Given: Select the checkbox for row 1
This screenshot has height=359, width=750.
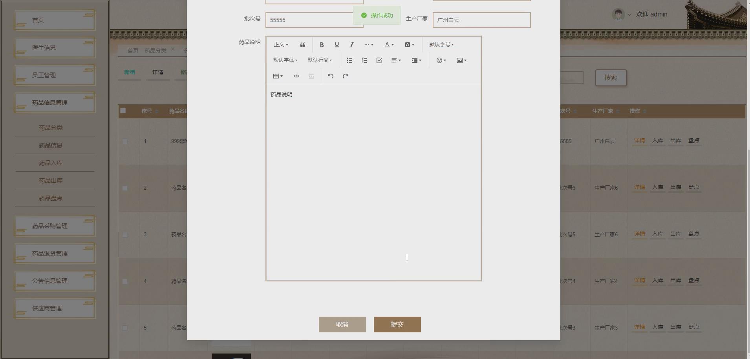Looking at the screenshot, I should tap(125, 141).
